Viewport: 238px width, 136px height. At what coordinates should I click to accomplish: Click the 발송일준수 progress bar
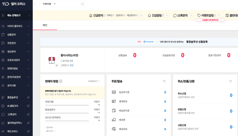pyautogui.click(x=67, y=113)
